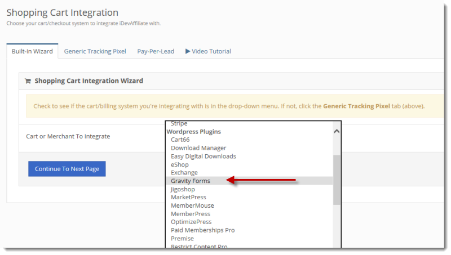Viewport: 451px width, 255px height.
Task: Click the dropdown list scrollbar thumb
Action: point(337,180)
